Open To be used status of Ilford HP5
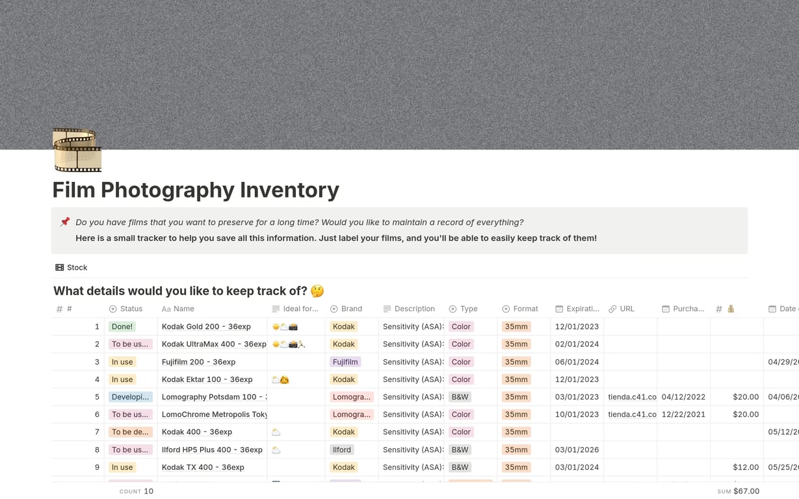 131,450
